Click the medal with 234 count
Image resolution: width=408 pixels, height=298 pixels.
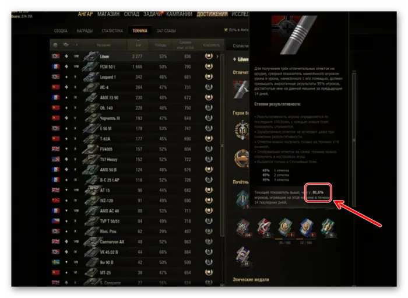244,227
